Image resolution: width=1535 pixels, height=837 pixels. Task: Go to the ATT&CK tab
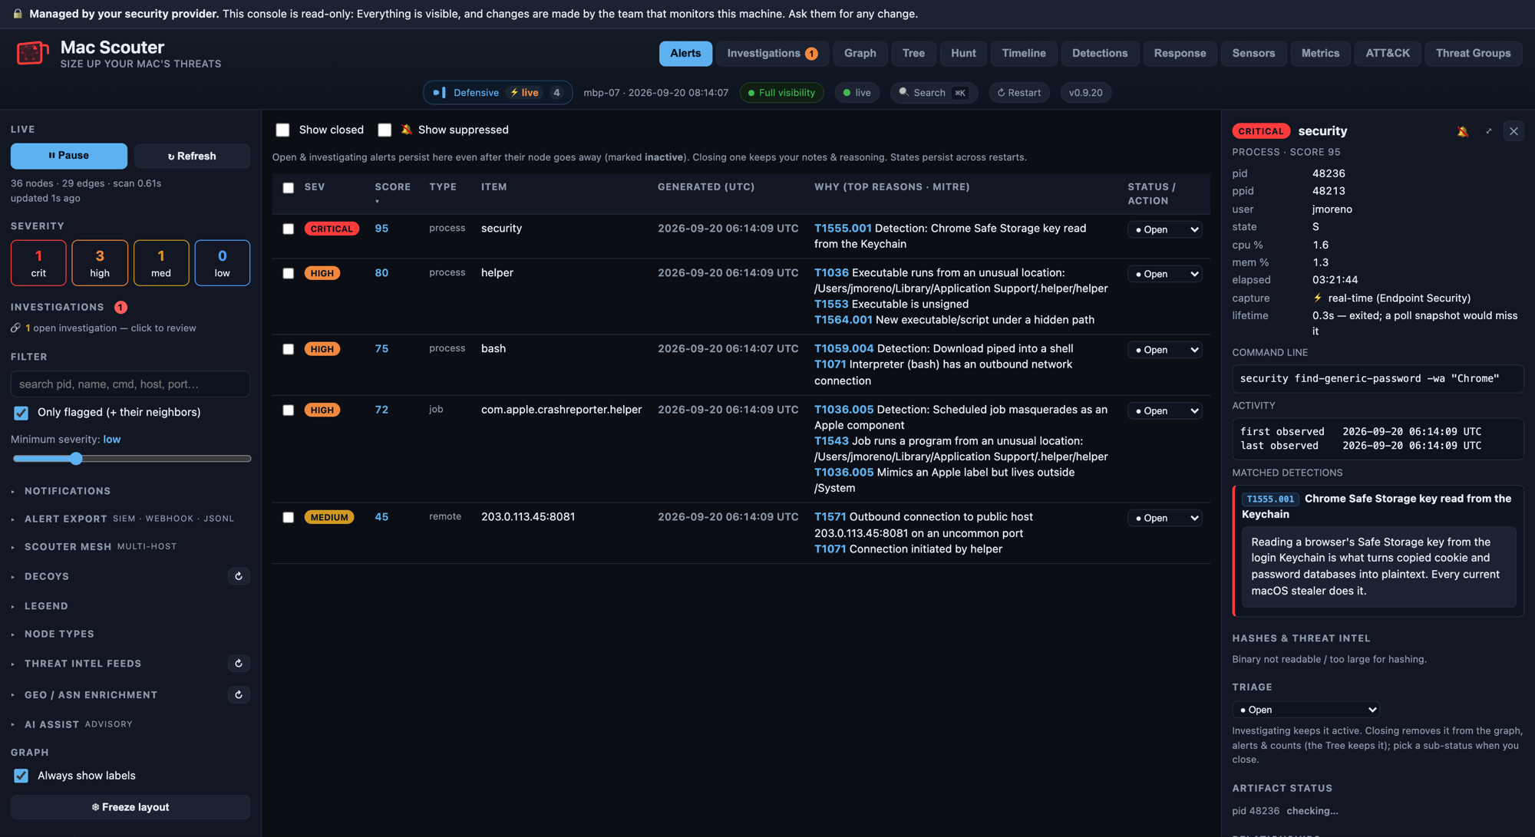point(1387,53)
